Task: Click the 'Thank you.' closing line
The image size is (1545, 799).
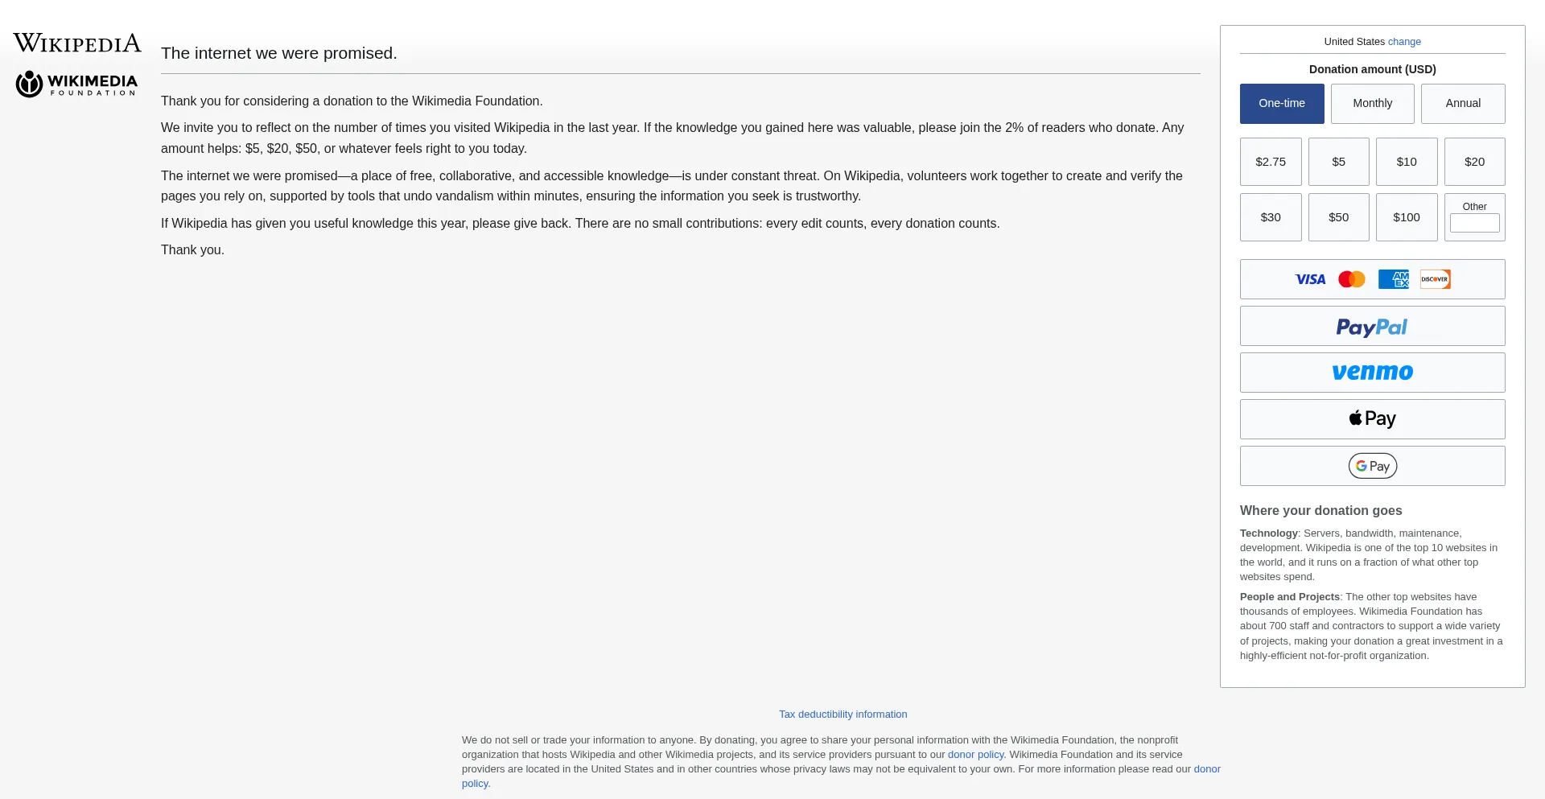Action: (192, 250)
